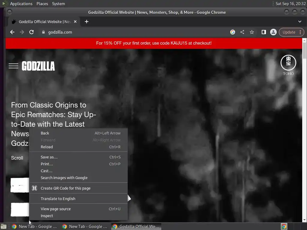Open Chrome three-dot menu

(x=300, y=32)
